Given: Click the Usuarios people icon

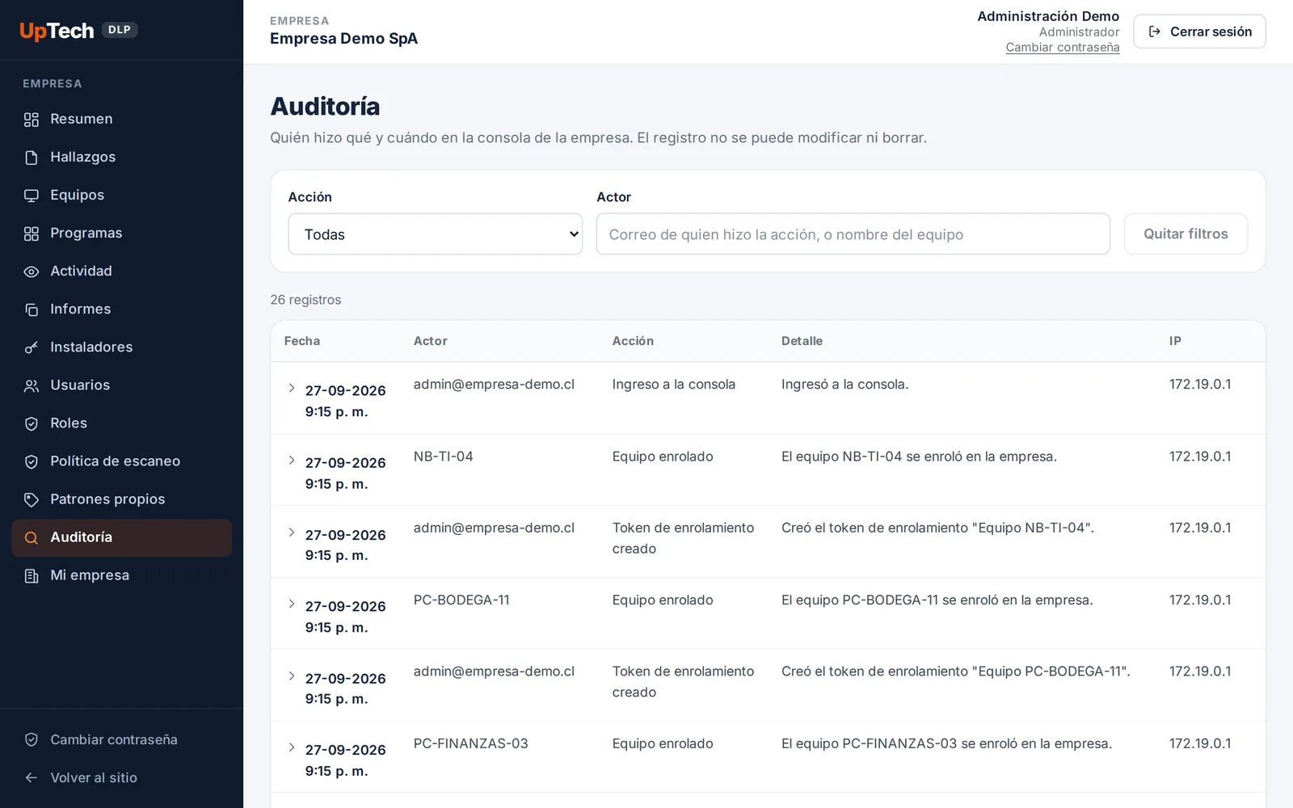Looking at the screenshot, I should pos(32,385).
